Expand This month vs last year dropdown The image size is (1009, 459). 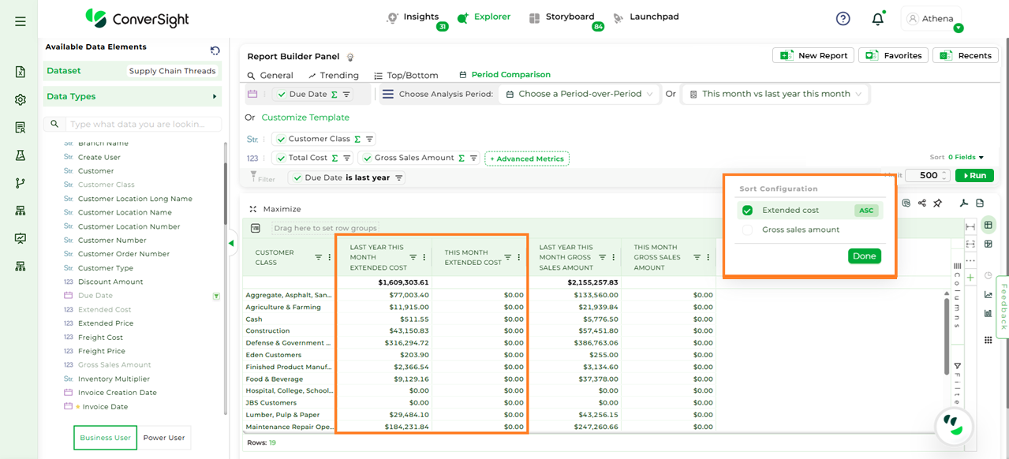click(775, 94)
